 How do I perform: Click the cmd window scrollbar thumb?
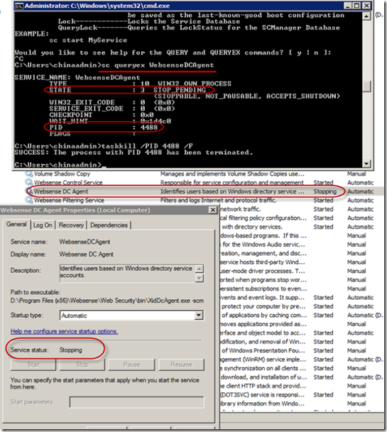click(366, 86)
